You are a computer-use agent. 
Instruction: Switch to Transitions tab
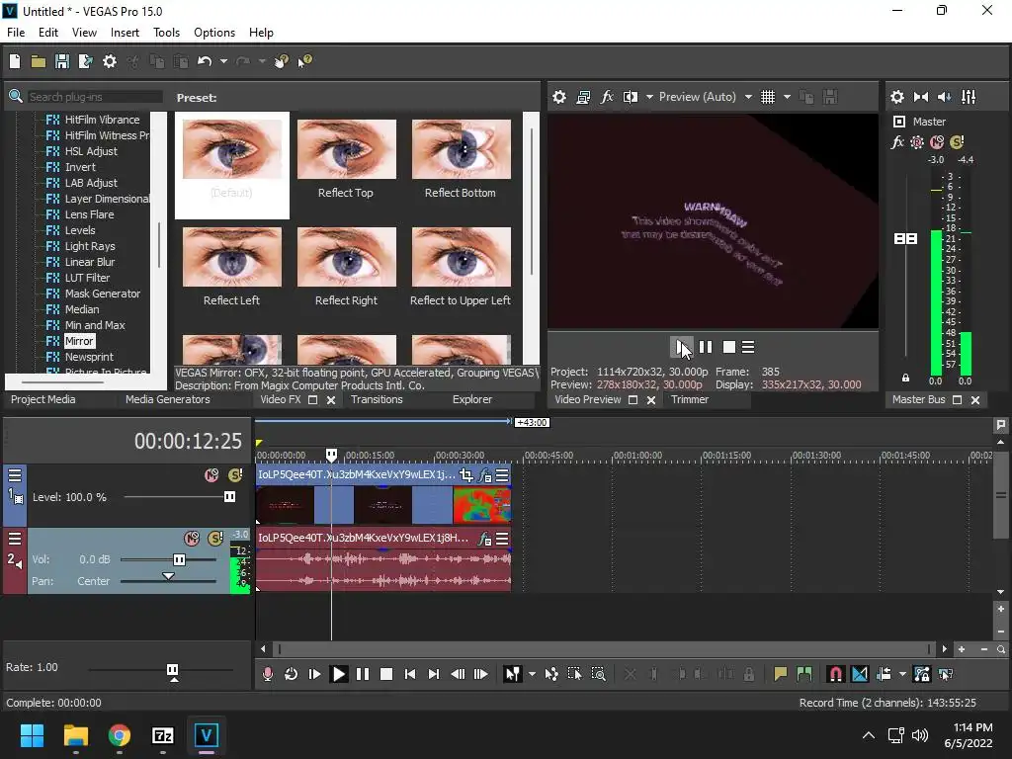click(x=377, y=399)
